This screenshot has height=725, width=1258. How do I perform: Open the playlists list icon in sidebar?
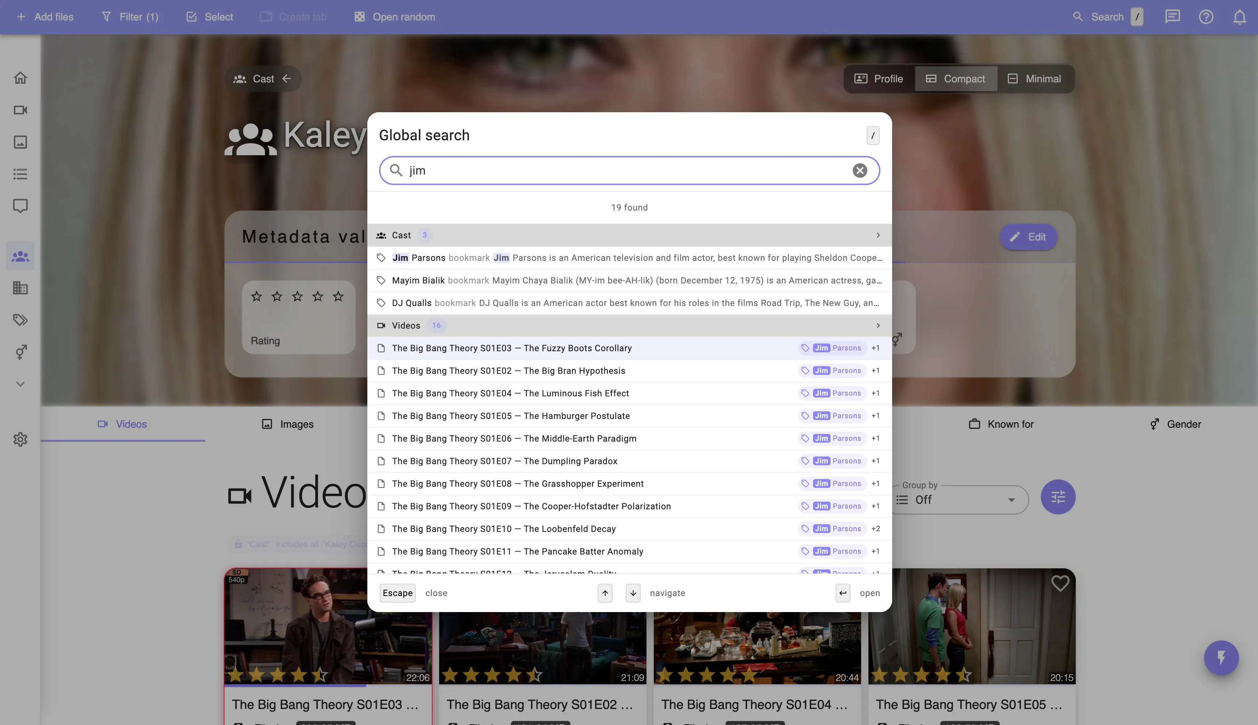(20, 174)
